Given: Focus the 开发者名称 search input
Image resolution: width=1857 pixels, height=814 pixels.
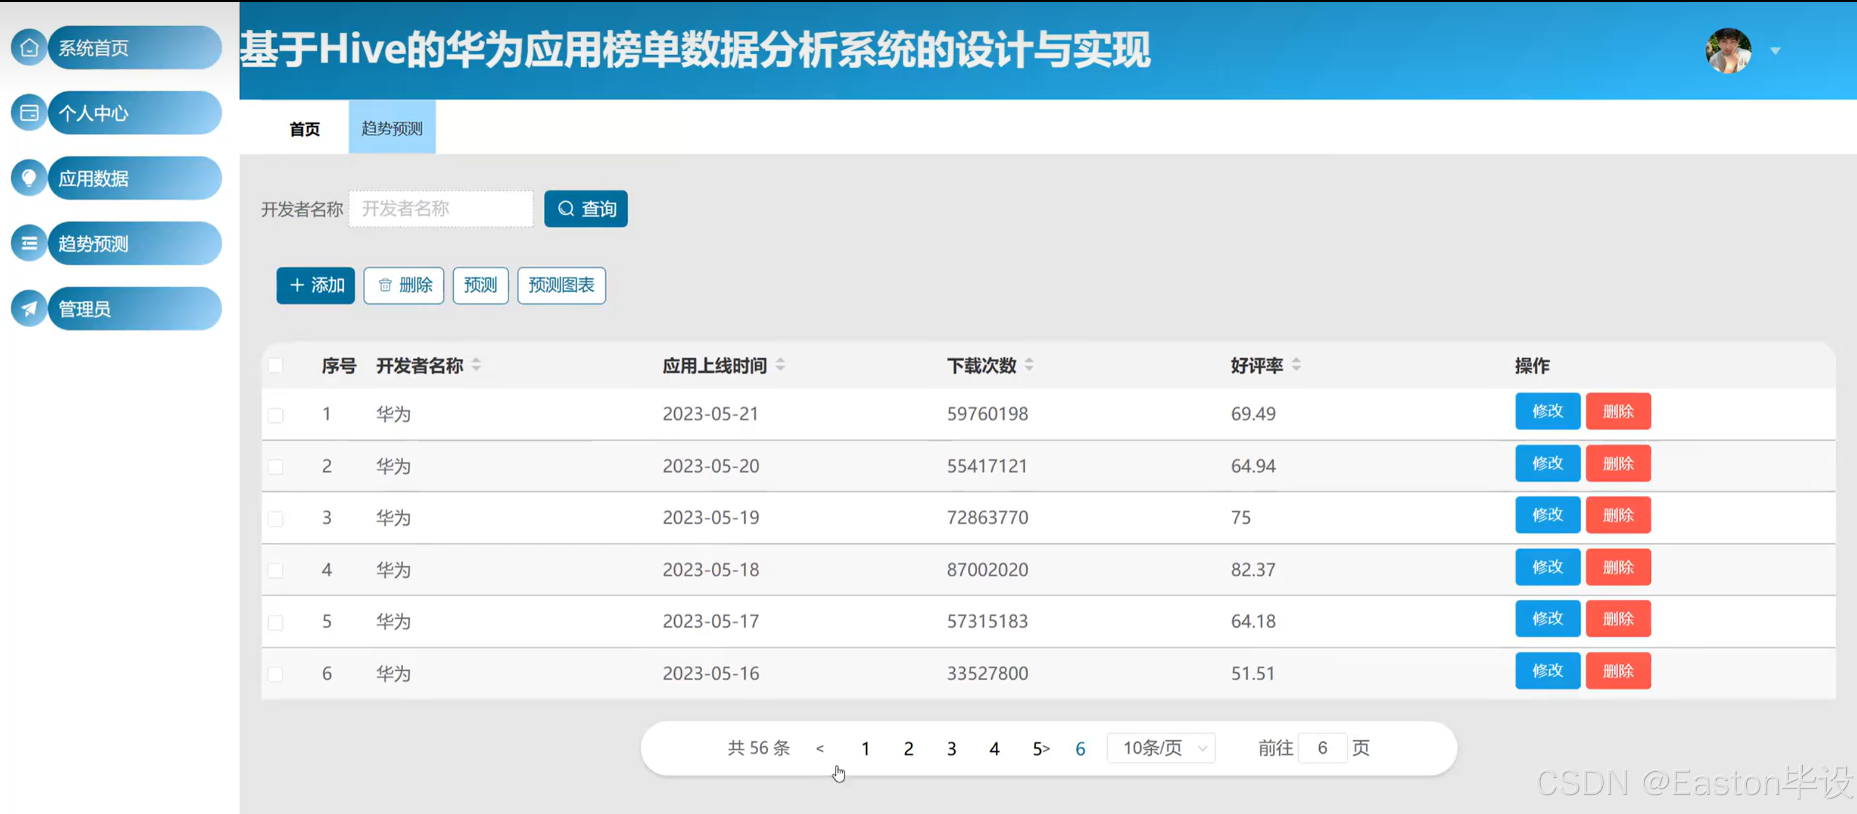Looking at the screenshot, I should pos(441,209).
